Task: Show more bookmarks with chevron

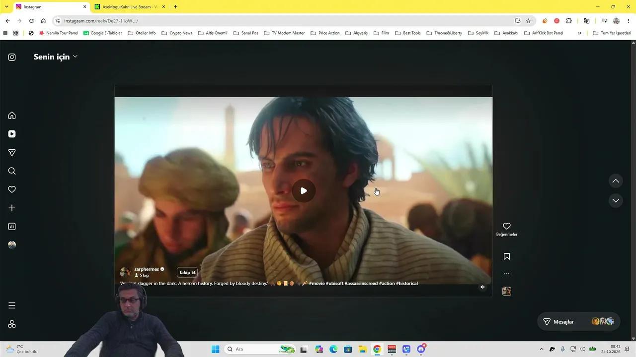Action: coord(579,33)
